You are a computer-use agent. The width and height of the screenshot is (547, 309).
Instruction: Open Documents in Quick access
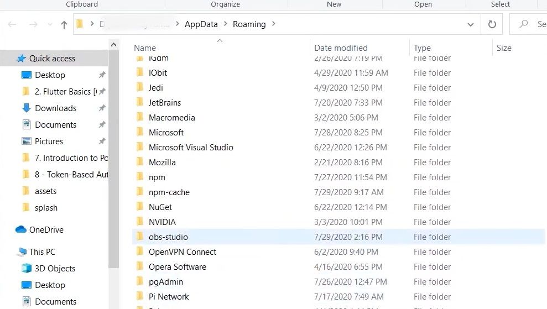pos(55,125)
